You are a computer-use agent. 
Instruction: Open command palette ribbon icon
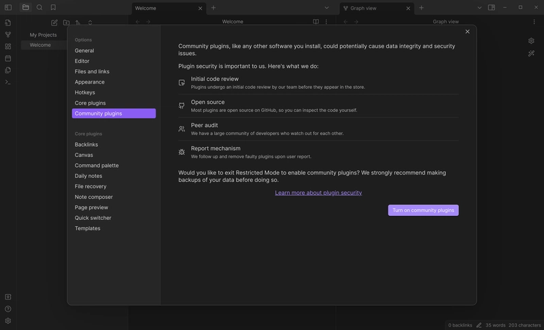coord(8,82)
